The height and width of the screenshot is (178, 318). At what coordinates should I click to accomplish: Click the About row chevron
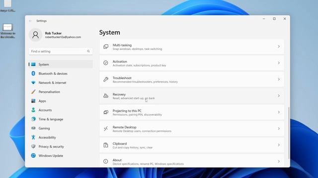pos(279,161)
